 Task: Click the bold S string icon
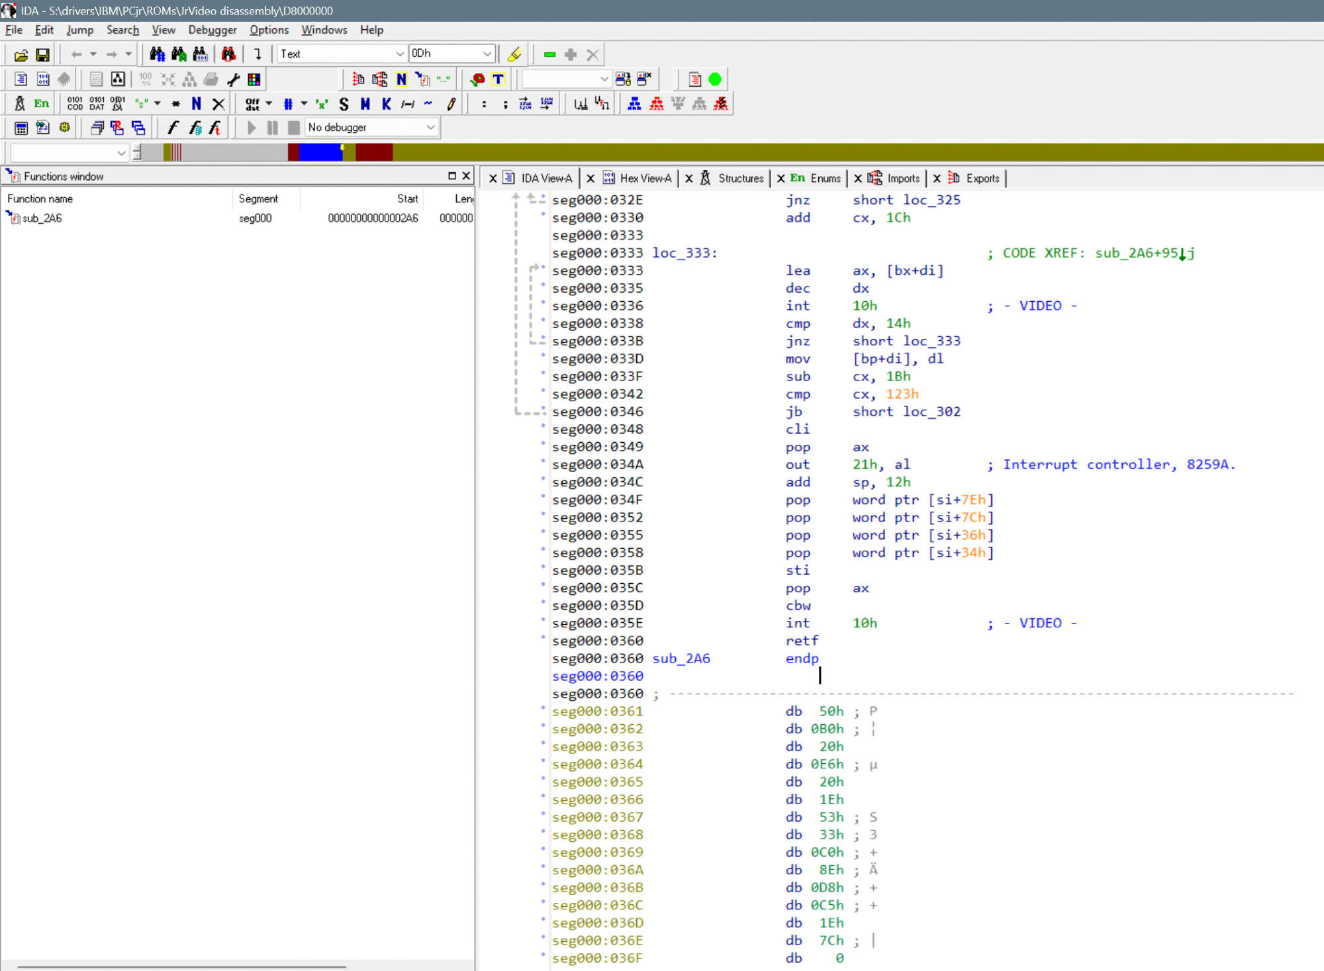point(344,104)
